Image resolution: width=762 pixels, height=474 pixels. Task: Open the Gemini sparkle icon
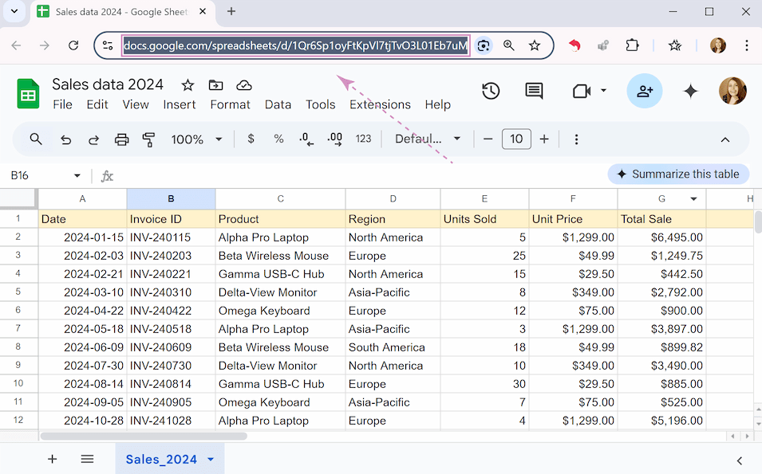690,91
